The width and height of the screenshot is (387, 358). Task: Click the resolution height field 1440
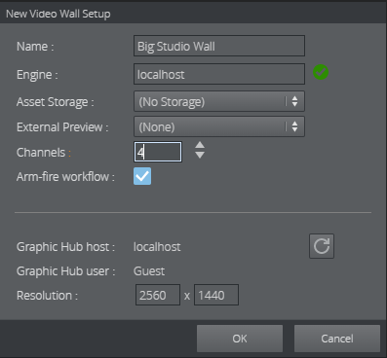click(216, 295)
